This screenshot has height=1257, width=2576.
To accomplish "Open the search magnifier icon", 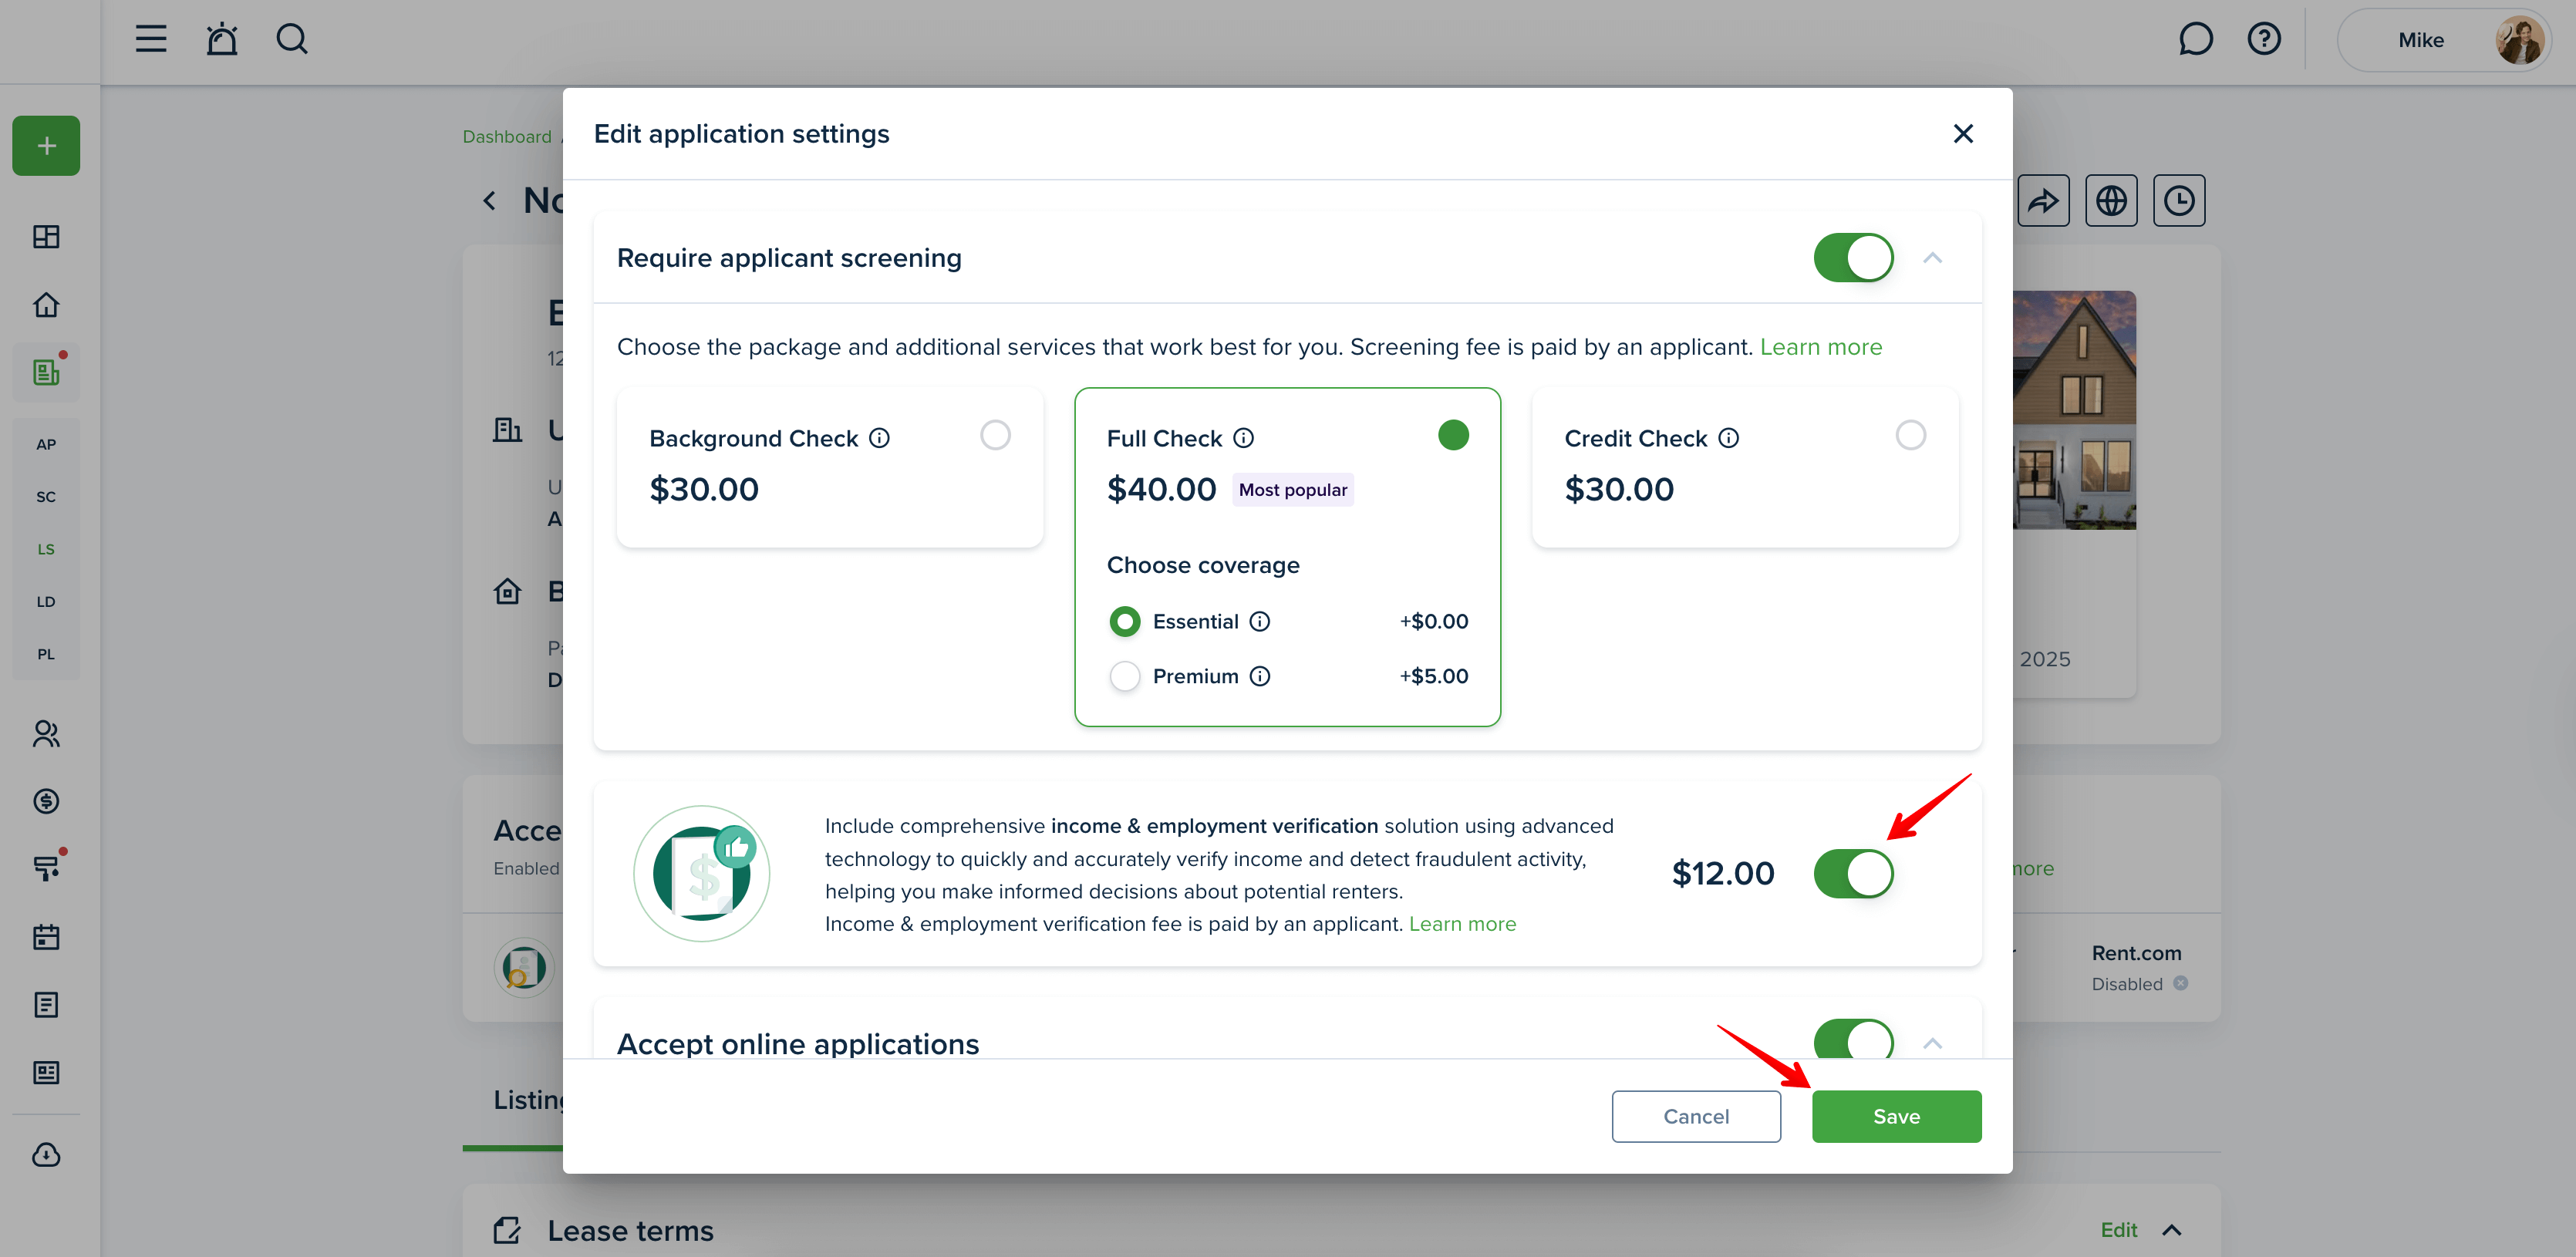I will coord(292,39).
